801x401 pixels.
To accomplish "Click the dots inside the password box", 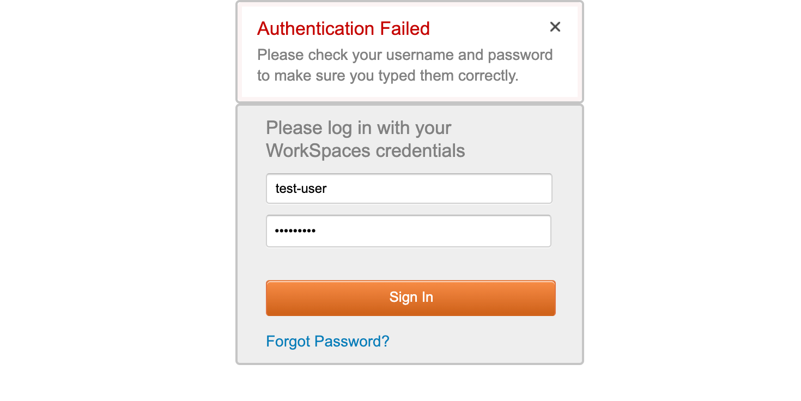I will click(x=295, y=231).
